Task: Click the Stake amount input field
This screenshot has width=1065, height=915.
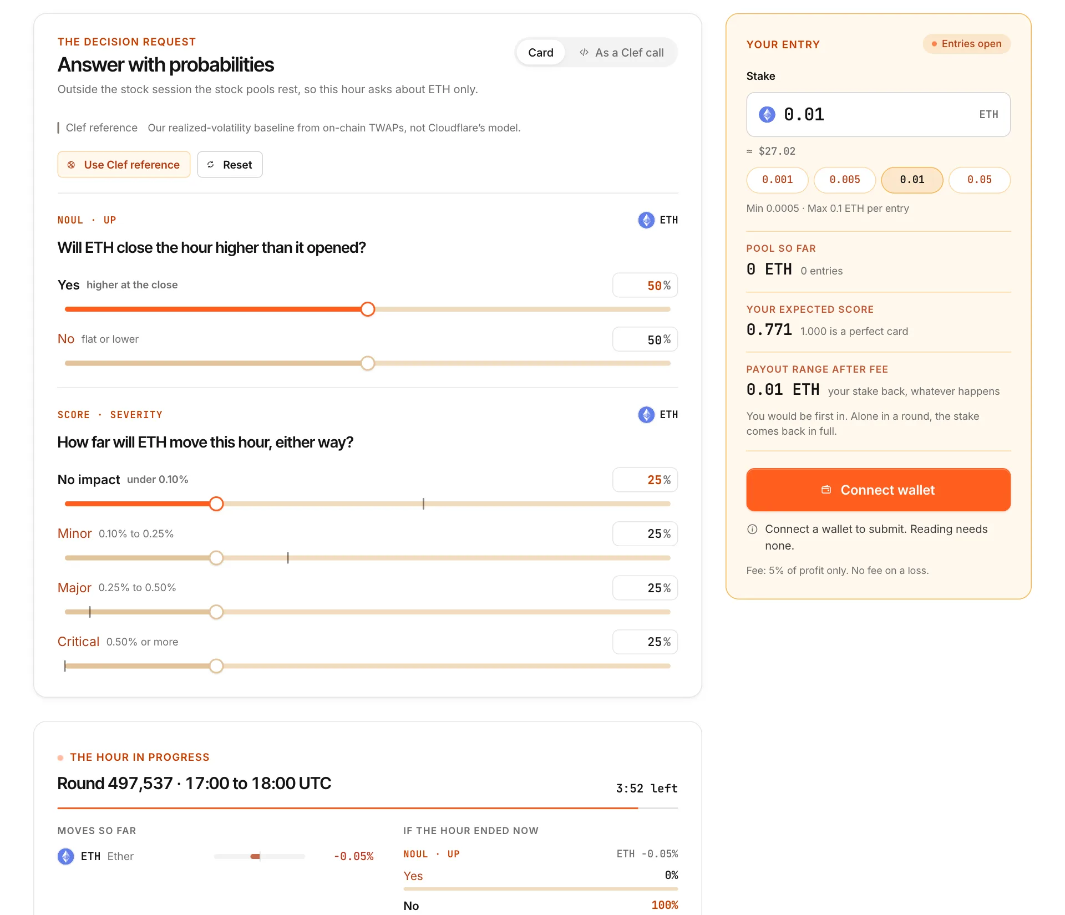Action: click(x=878, y=115)
